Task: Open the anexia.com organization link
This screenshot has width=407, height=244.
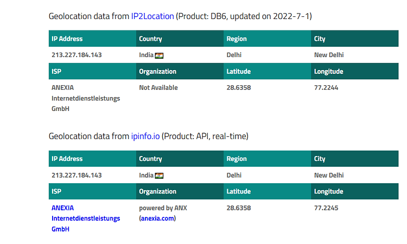Action: [x=157, y=218]
